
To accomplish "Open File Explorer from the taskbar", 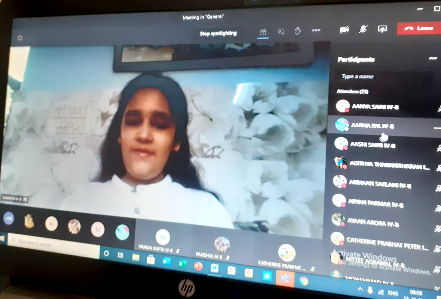I will coord(136,257).
